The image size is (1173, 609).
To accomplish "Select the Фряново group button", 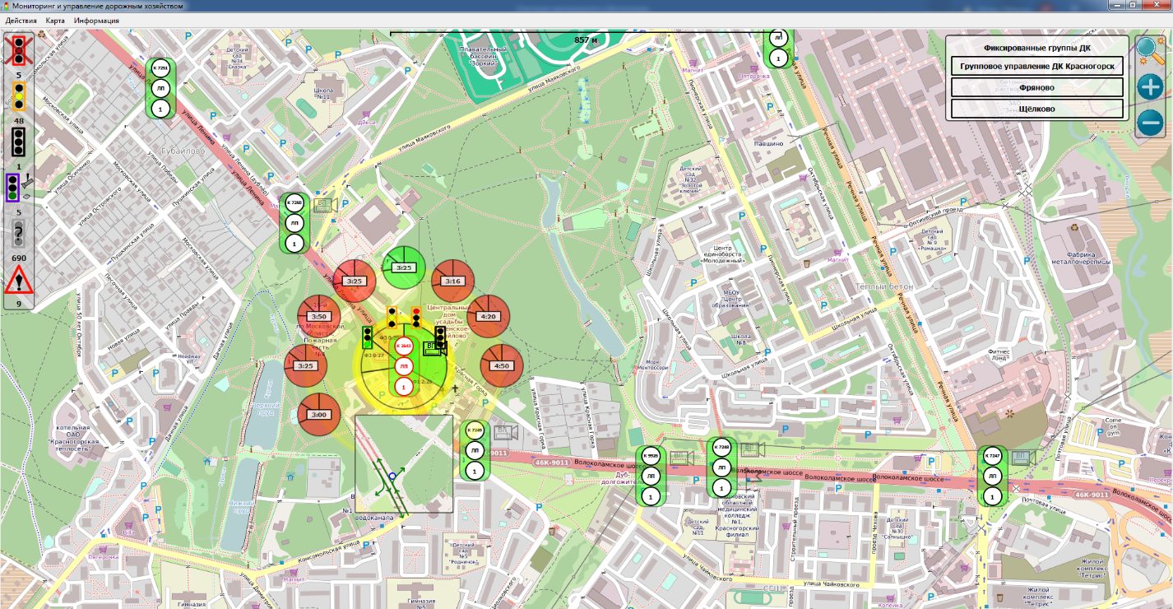I will click(1036, 87).
